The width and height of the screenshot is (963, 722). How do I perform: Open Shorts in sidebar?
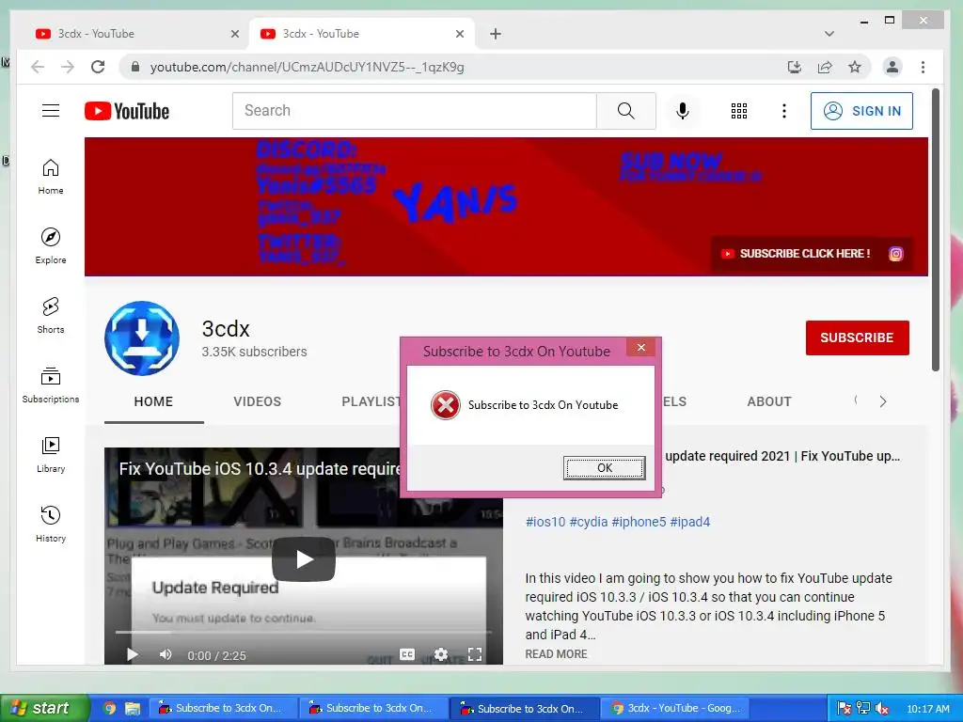tap(51, 316)
